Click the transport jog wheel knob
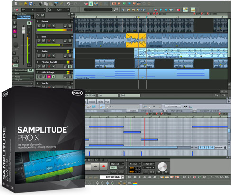 coord(163,166)
